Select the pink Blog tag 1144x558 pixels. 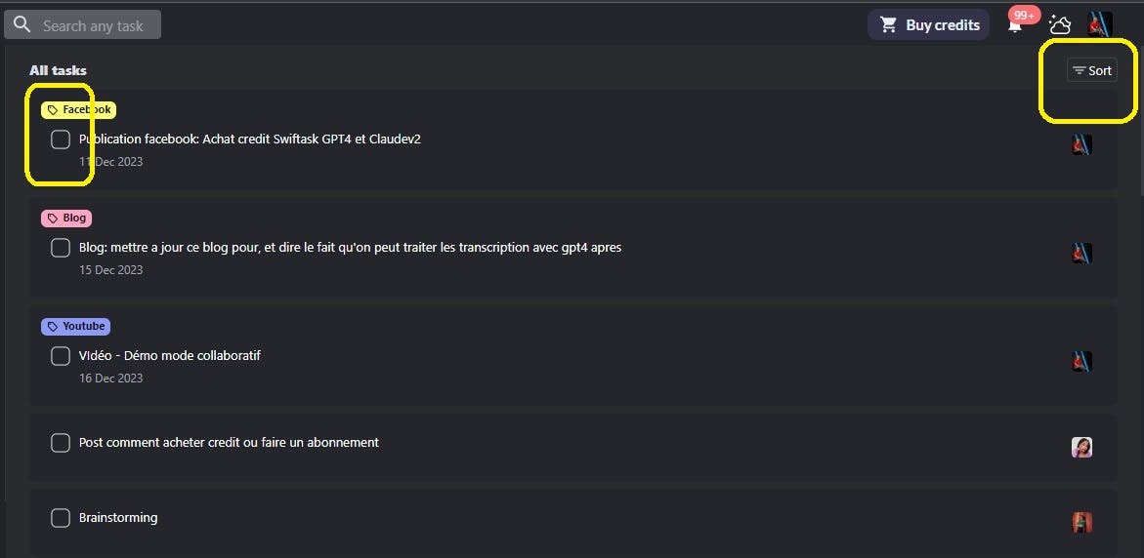[66, 219]
